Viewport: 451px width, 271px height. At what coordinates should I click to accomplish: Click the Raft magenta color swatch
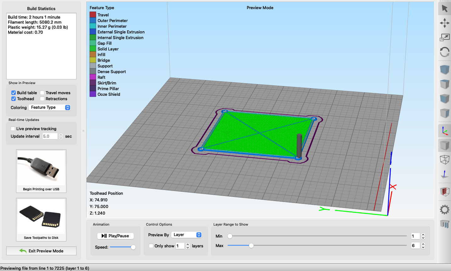point(93,77)
